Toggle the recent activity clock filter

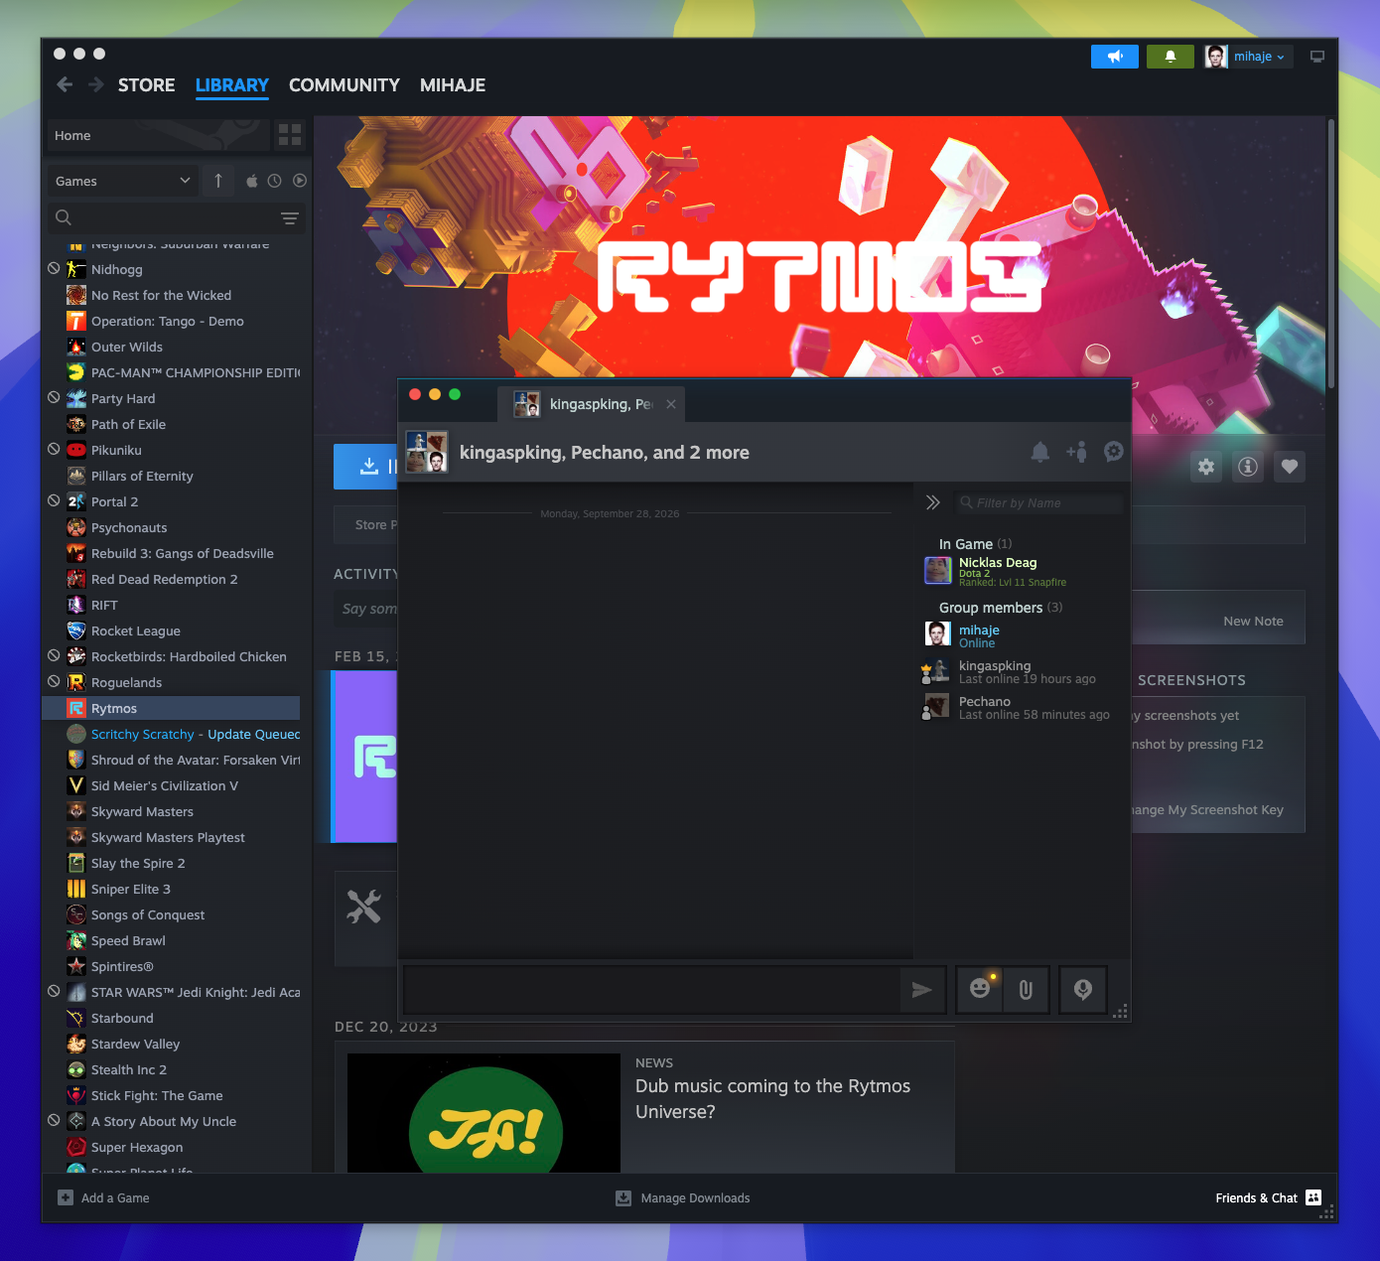(275, 181)
